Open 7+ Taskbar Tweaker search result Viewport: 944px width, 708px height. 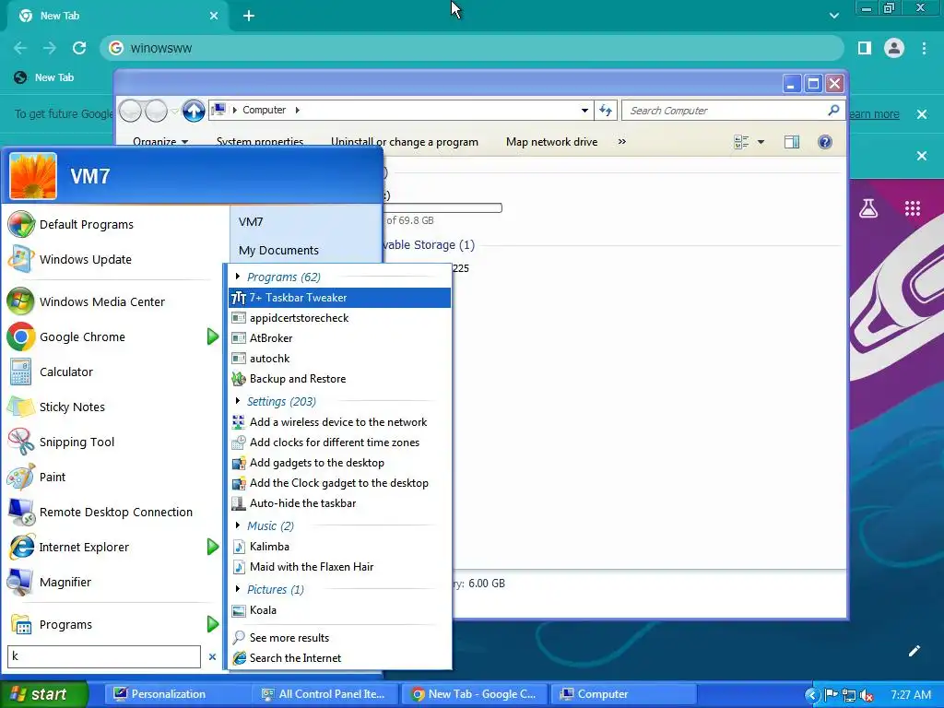[x=339, y=298]
